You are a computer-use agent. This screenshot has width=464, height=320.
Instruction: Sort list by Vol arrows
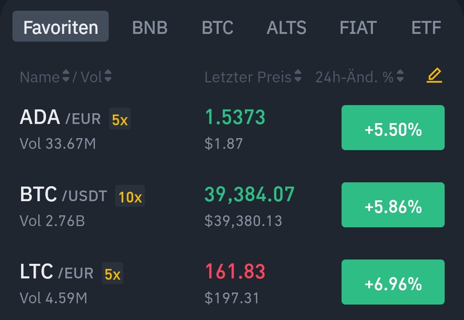click(108, 77)
